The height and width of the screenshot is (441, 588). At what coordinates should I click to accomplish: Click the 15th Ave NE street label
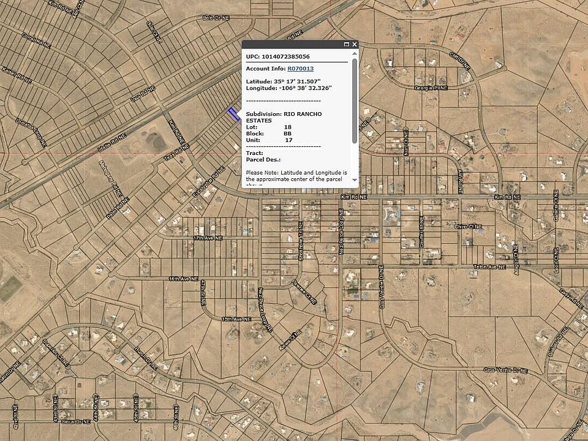[236, 319]
